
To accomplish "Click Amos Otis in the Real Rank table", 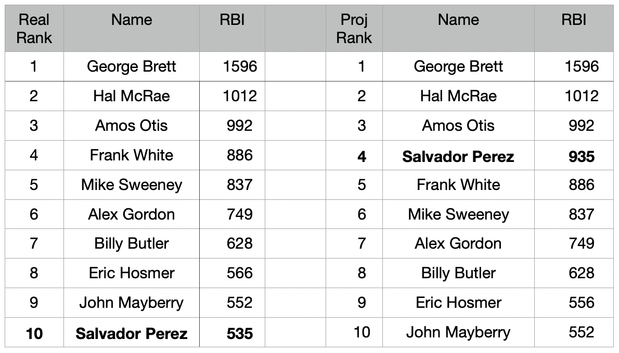I will point(132,126).
